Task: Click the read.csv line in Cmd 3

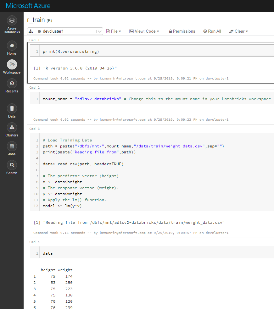Action: pyautogui.click(x=83, y=164)
